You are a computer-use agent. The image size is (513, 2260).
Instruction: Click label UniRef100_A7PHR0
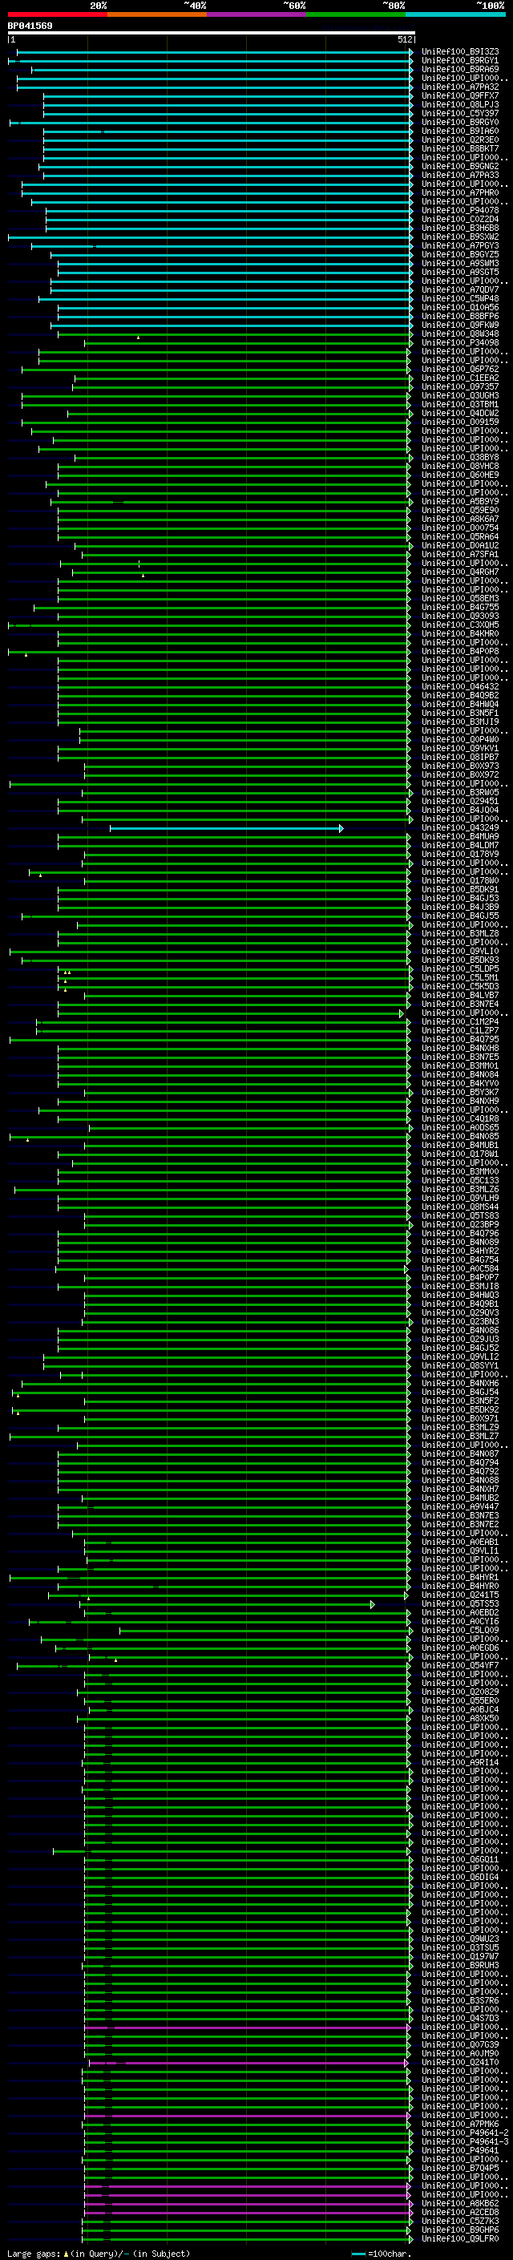tap(460, 193)
